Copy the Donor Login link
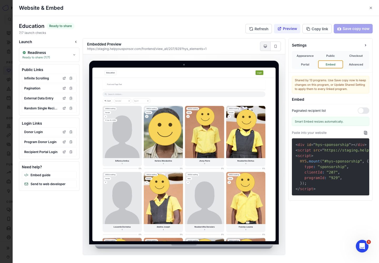Image resolution: width=379 pixels, height=263 pixels. click(71, 132)
